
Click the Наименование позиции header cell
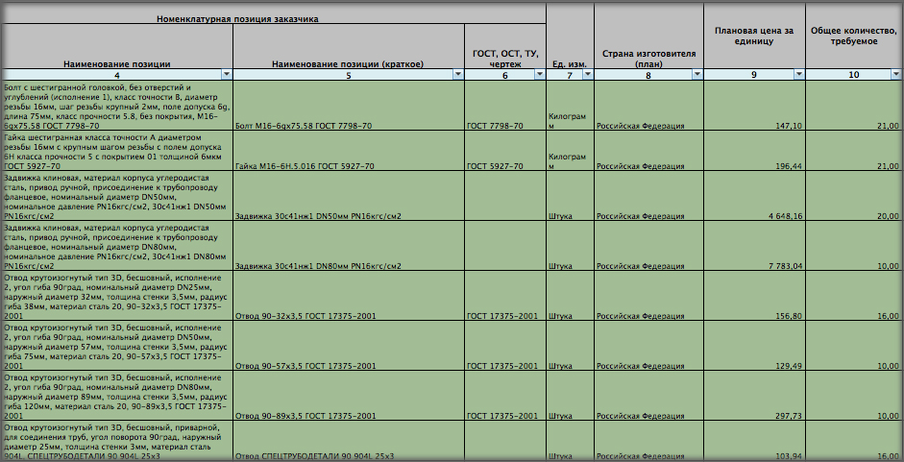pos(117,63)
